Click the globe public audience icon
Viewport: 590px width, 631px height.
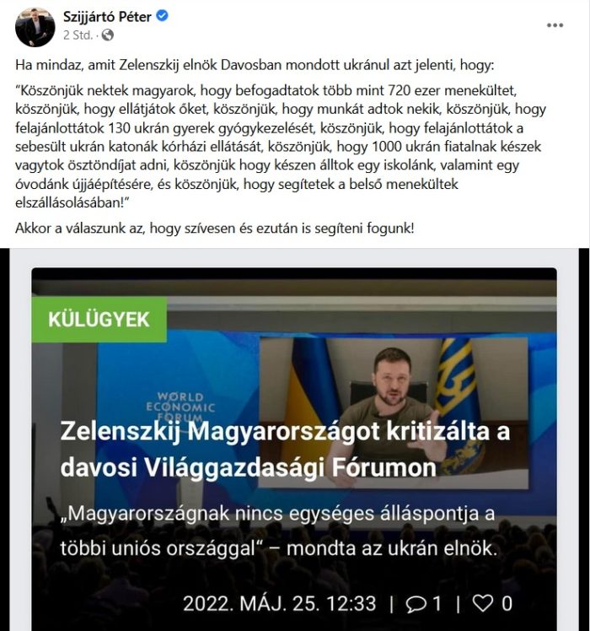click(x=107, y=35)
